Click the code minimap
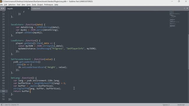Screen dimensions: 189x106 [175, 19]
